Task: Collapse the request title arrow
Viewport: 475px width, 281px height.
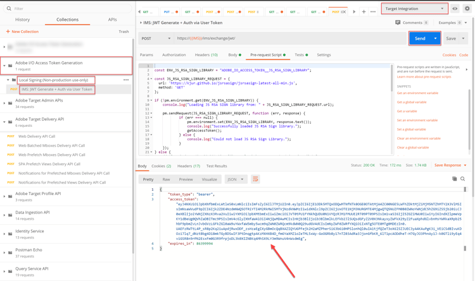Action: 141,23
